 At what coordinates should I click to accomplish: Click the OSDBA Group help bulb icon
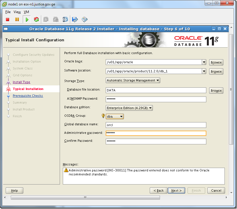tap(103, 116)
